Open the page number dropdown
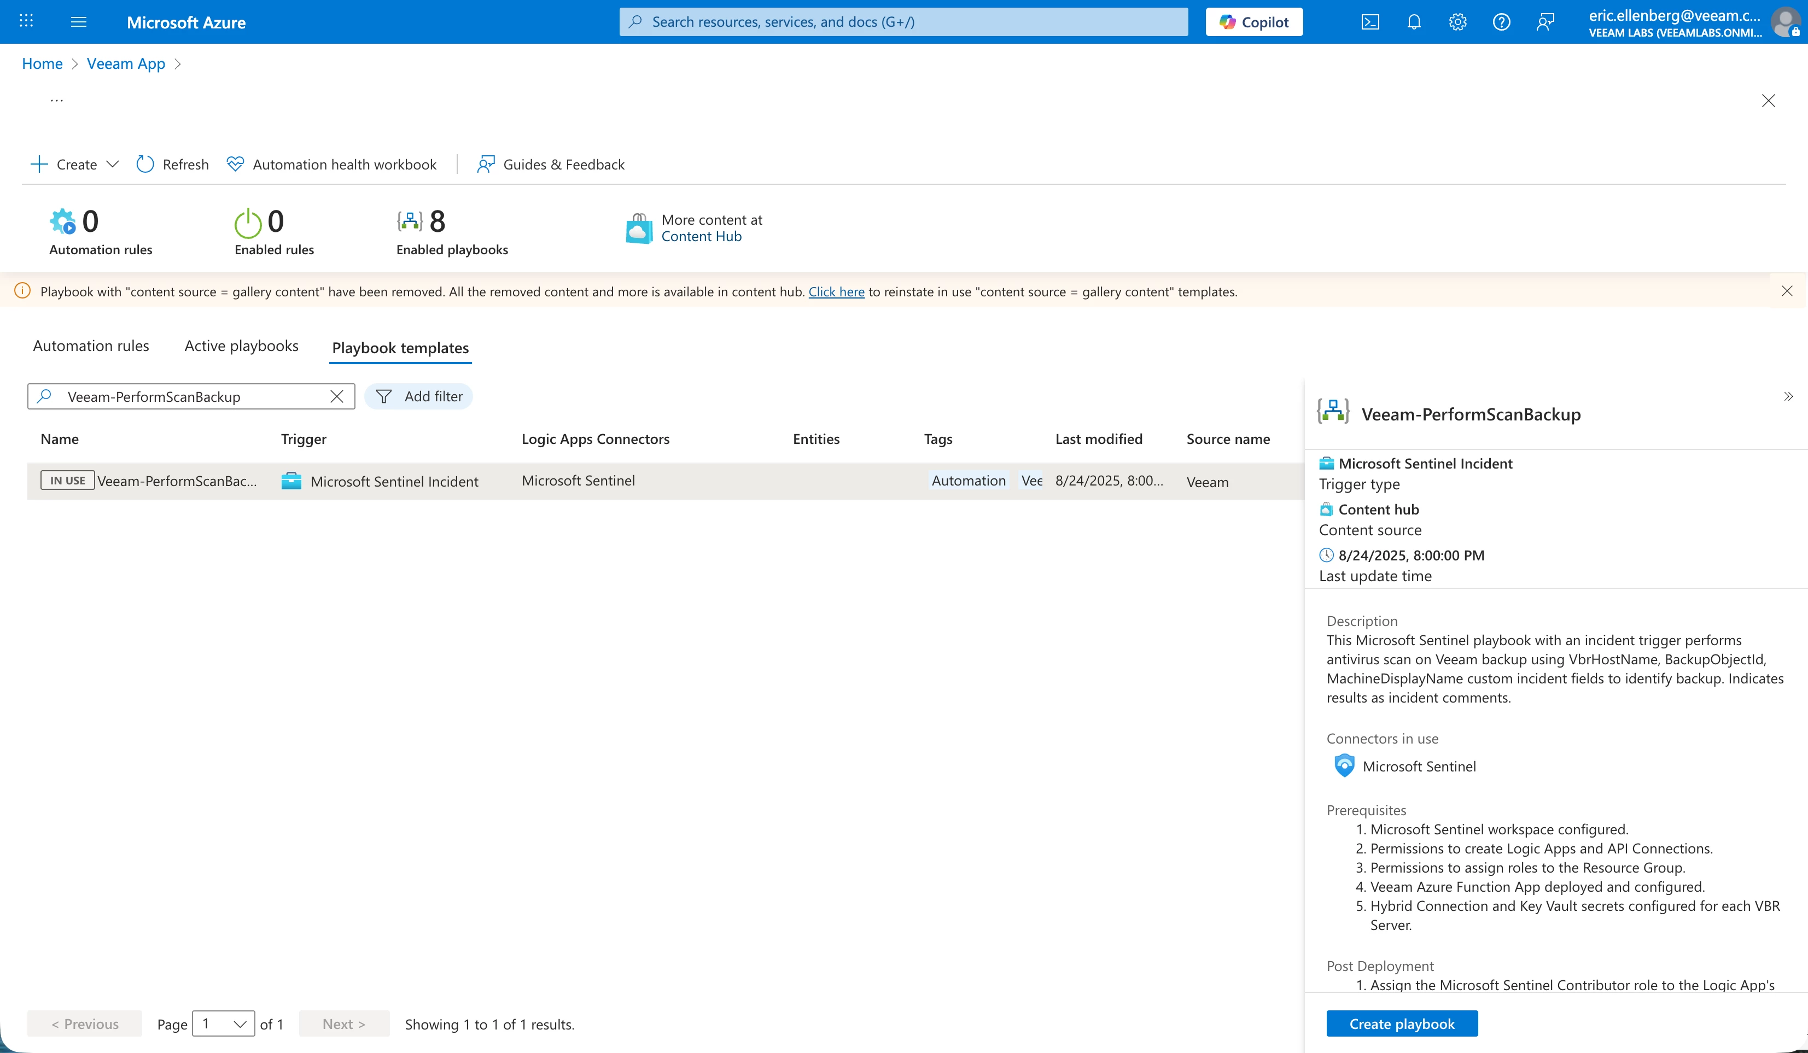 (x=224, y=1023)
